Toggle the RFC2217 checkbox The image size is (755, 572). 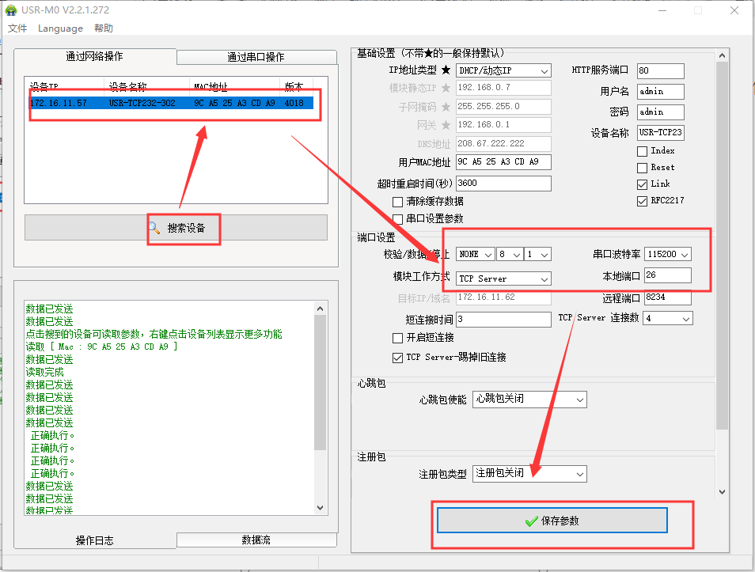pyautogui.click(x=643, y=201)
